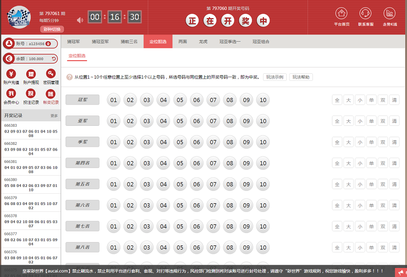Switch to the 龙虎 tab
This screenshot has height=277, width=407.
[203, 42]
